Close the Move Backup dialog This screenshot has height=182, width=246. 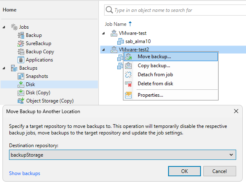[236, 111]
